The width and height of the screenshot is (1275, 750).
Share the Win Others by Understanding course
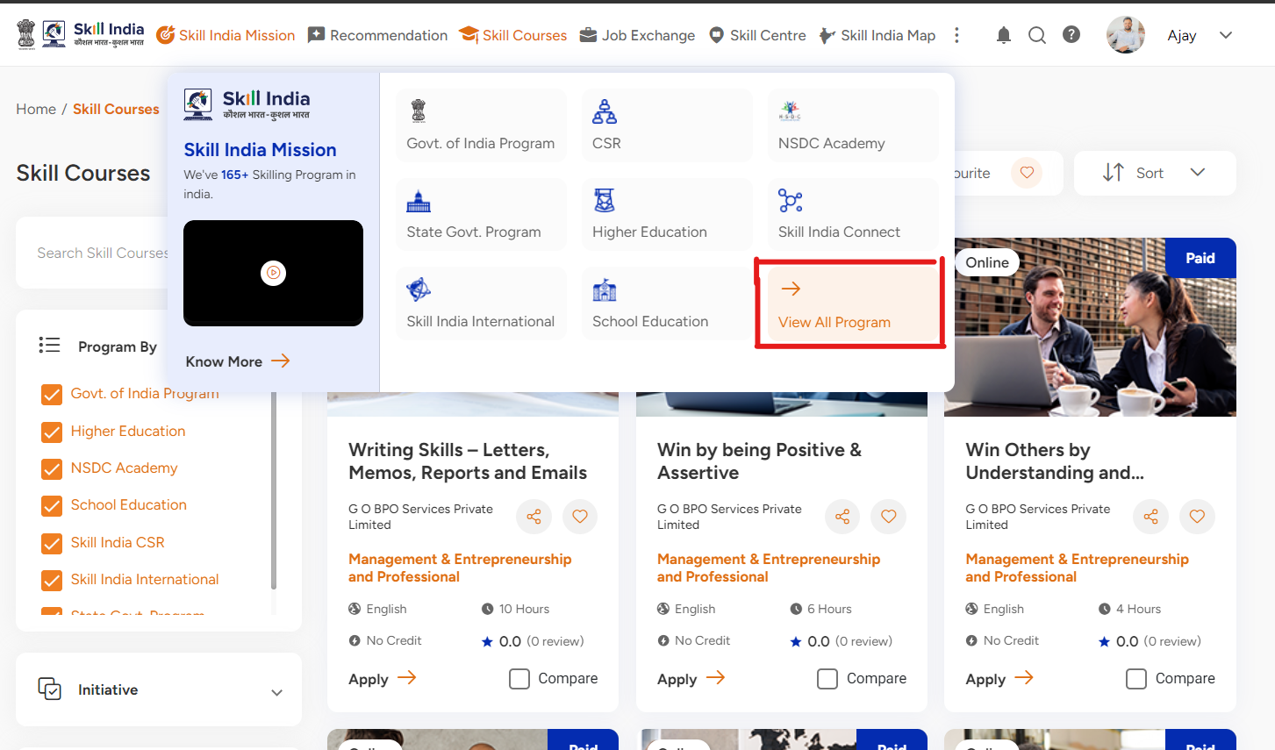(1151, 517)
